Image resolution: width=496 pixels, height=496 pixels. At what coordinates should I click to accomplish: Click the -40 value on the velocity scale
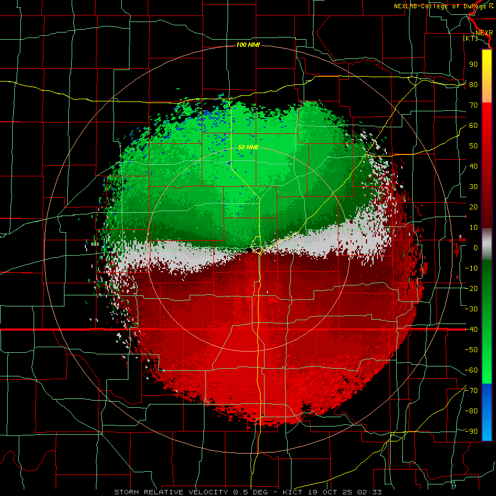click(x=471, y=330)
